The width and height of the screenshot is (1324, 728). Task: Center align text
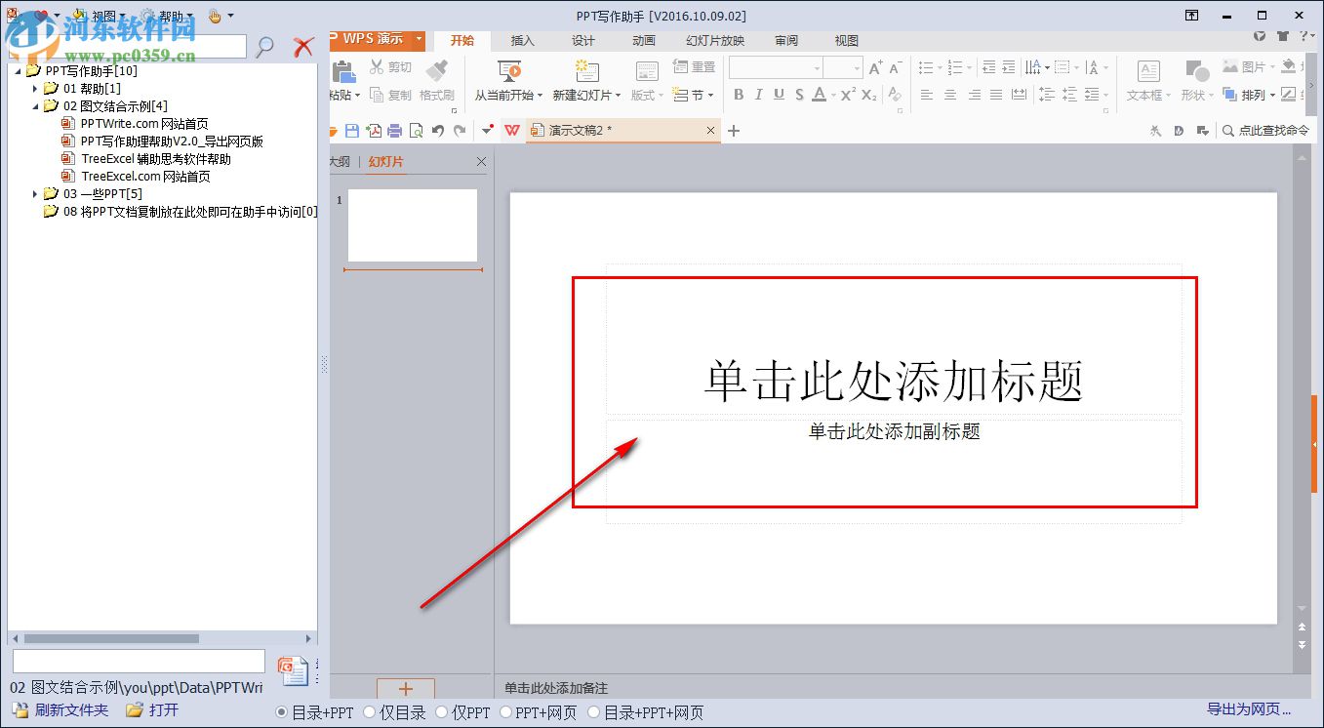(x=949, y=95)
